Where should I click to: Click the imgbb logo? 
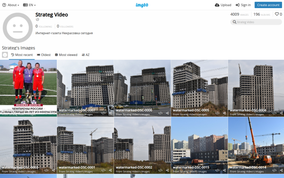(142, 5)
